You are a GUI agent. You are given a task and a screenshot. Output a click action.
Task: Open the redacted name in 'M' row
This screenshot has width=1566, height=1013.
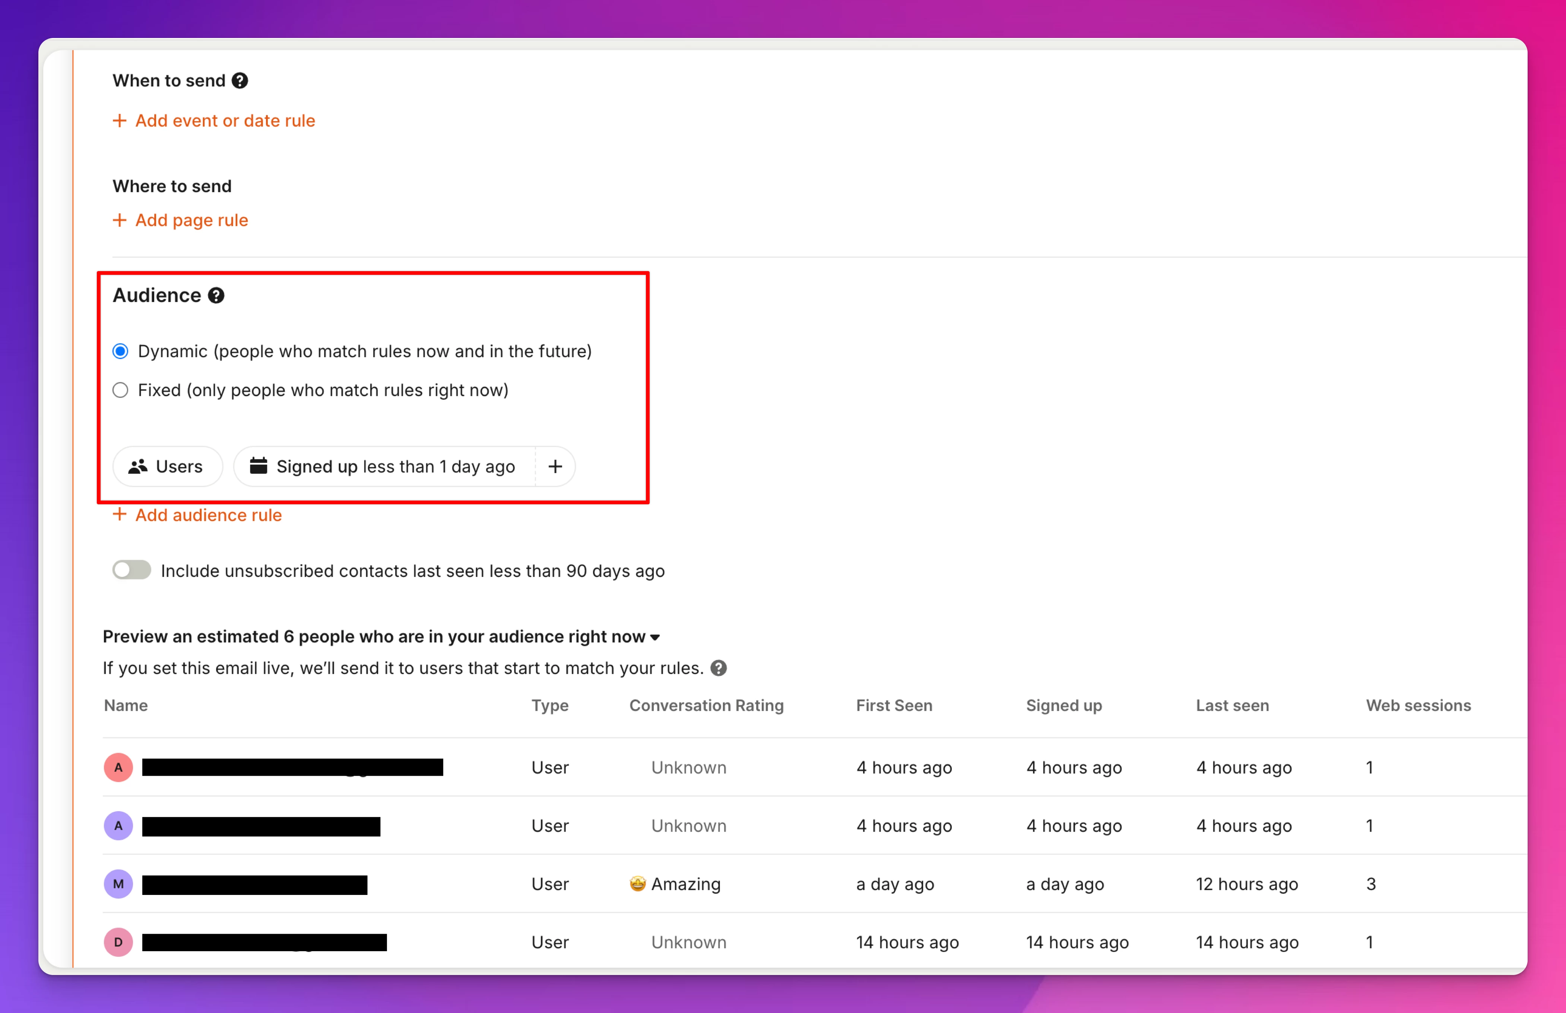[x=255, y=885]
